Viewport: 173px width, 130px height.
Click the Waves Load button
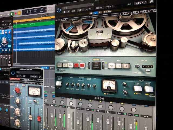142,12
